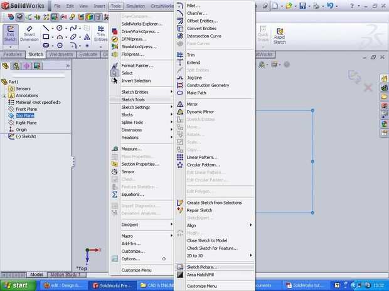This screenshot has height=291, width=389.
Task: Click the Chamfer icon in the submenu
Action: (180, 13)
